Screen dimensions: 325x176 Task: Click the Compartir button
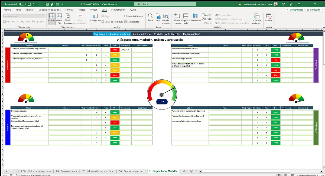click(x=313, y=9)
